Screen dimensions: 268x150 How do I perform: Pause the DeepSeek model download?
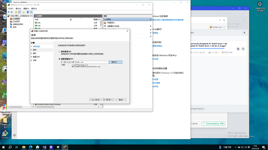point(238,49)
